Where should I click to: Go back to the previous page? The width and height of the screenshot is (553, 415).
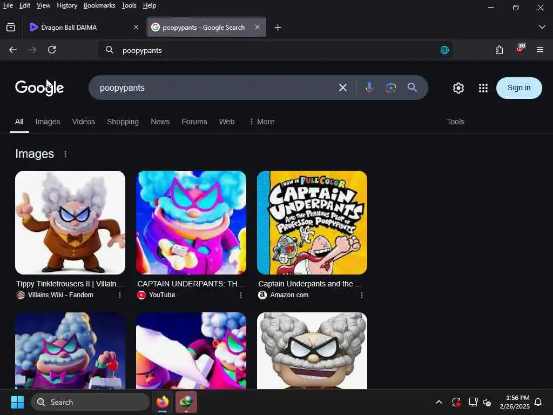13,50
